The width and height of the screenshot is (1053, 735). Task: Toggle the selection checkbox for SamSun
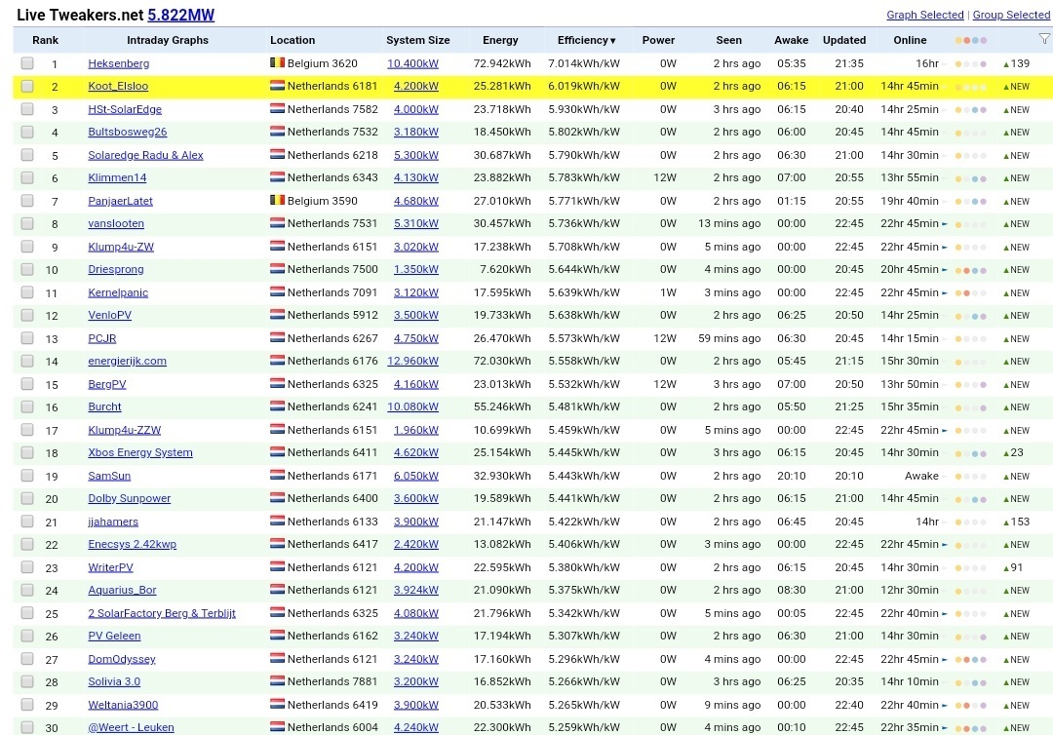pos(26,475)
